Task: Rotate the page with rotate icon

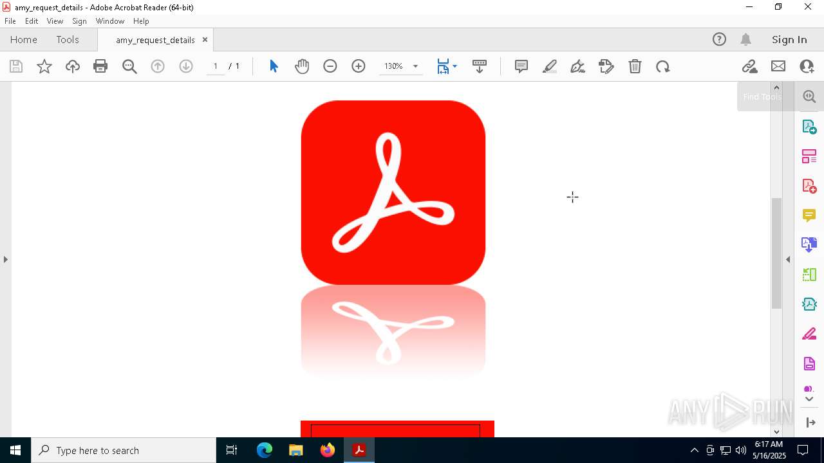Action: tap(663, 66)
